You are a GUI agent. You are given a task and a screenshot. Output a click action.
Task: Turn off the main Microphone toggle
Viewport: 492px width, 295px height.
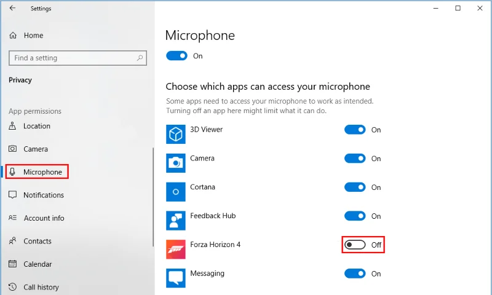(177, 56)
